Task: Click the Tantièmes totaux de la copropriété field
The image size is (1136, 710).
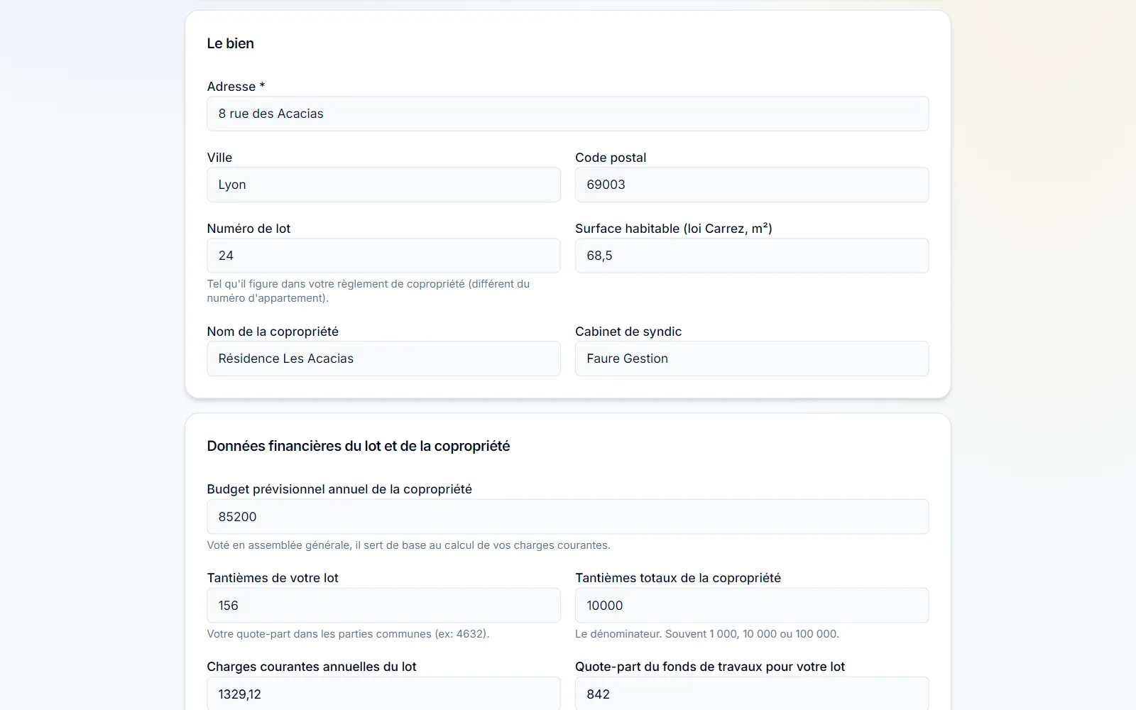Action: coord(752,606)
